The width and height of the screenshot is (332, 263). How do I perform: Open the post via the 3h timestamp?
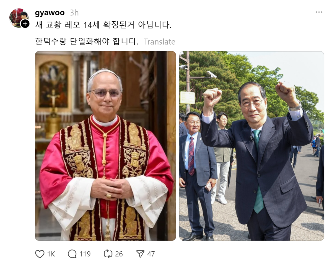click(x=74, y=13)
